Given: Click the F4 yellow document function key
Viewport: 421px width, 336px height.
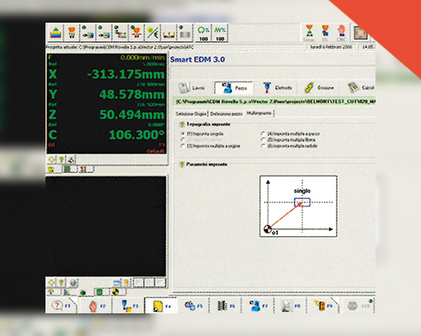Looking at the screenshot, I should pyautogui.click(x=161, y=306).
